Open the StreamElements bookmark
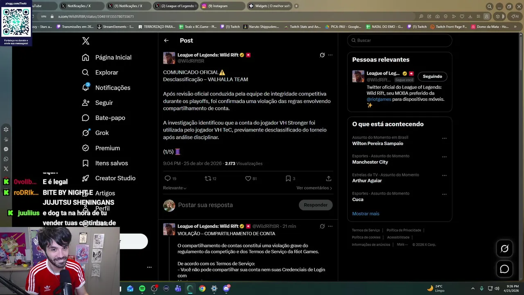 (x=115, y=27)
